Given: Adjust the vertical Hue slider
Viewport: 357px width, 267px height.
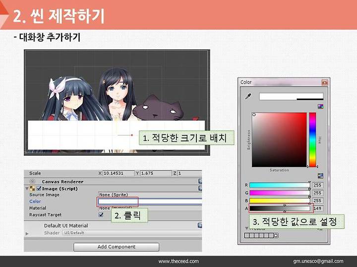Looking at the screenshot, I should (x=312, y=139).
